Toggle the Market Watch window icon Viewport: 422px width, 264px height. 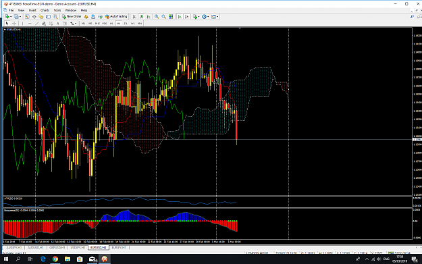click(27, 17)
